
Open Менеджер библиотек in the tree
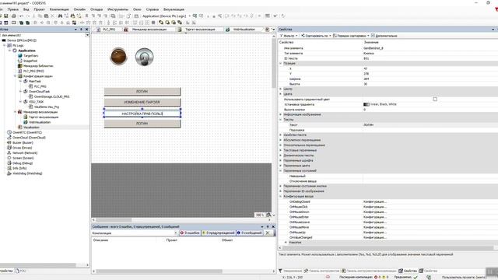point(38,65)
